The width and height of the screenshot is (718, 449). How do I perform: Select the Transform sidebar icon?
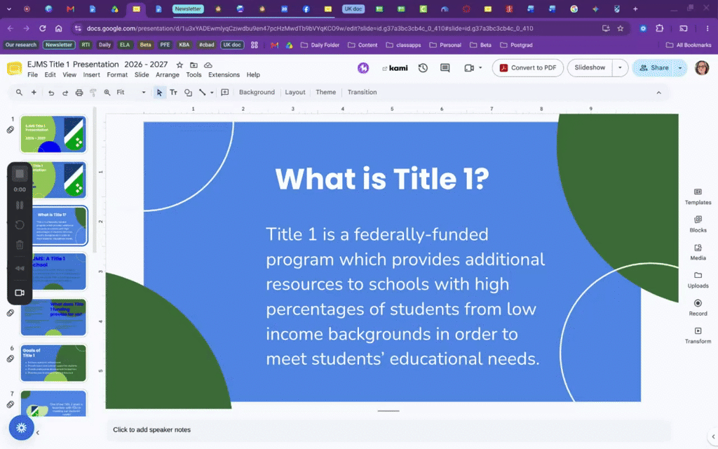pos(698,335)
